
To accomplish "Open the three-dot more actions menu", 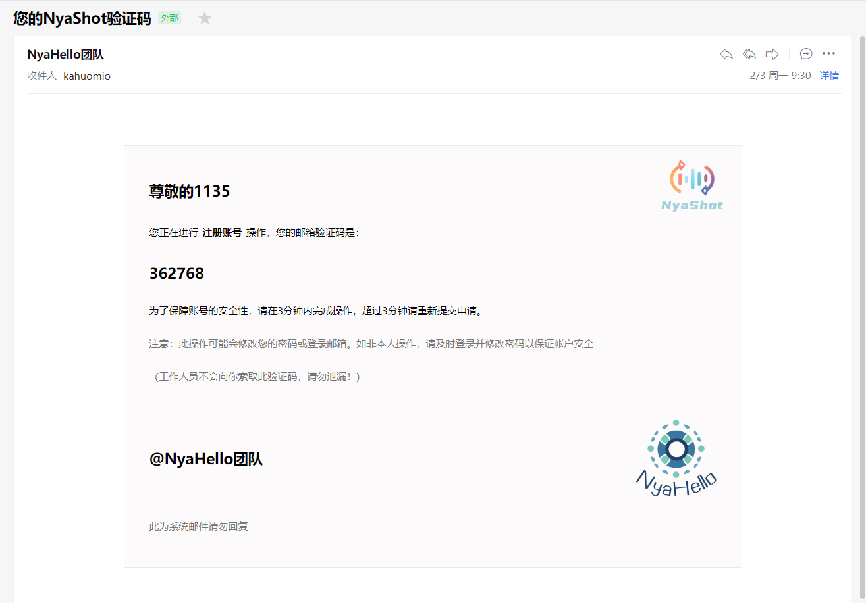I will (x=828, y=54).
